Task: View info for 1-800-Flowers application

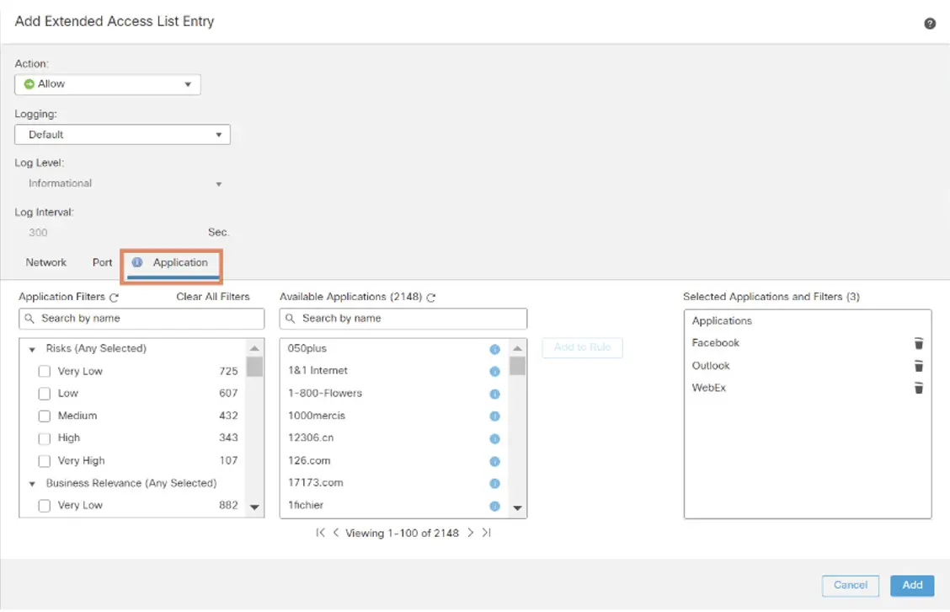Action: (x=494, y=393)
